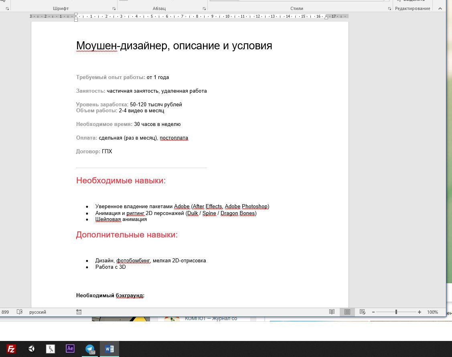Click the zoom slider handle
This screenshot has width=452, height=357.
396,312
